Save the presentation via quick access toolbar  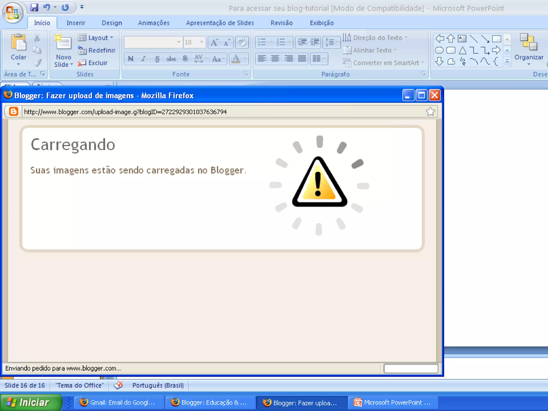[34, 7]
